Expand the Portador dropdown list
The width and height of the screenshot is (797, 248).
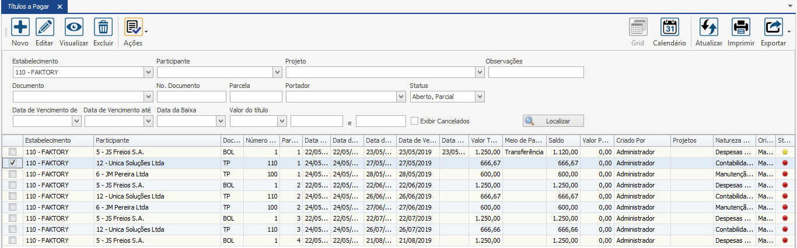click(401, 97)
